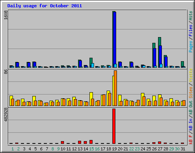Click day 10 on the x-axis
The width and height of the screenshot is (195, 153).
[x=63, y=149]
